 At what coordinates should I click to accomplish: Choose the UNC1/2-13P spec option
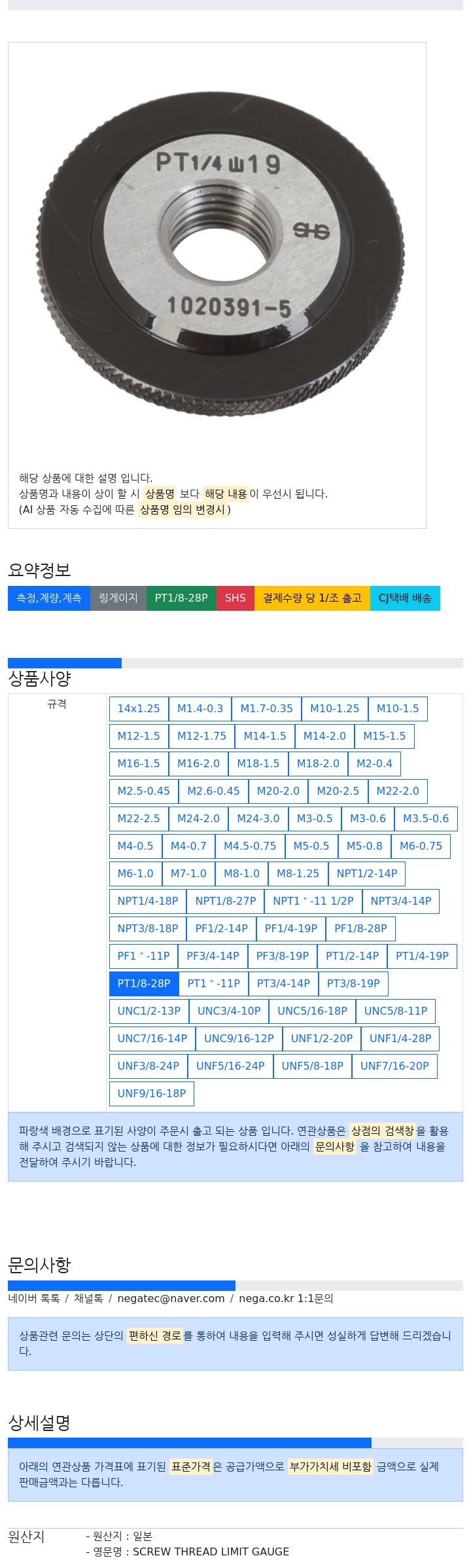(x=149, y=1011)
